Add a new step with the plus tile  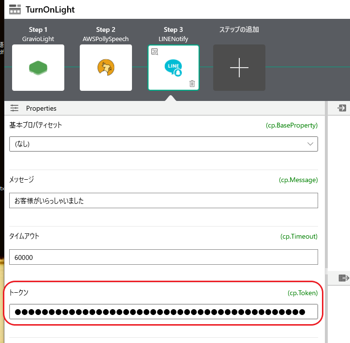(x=239, y=68)
